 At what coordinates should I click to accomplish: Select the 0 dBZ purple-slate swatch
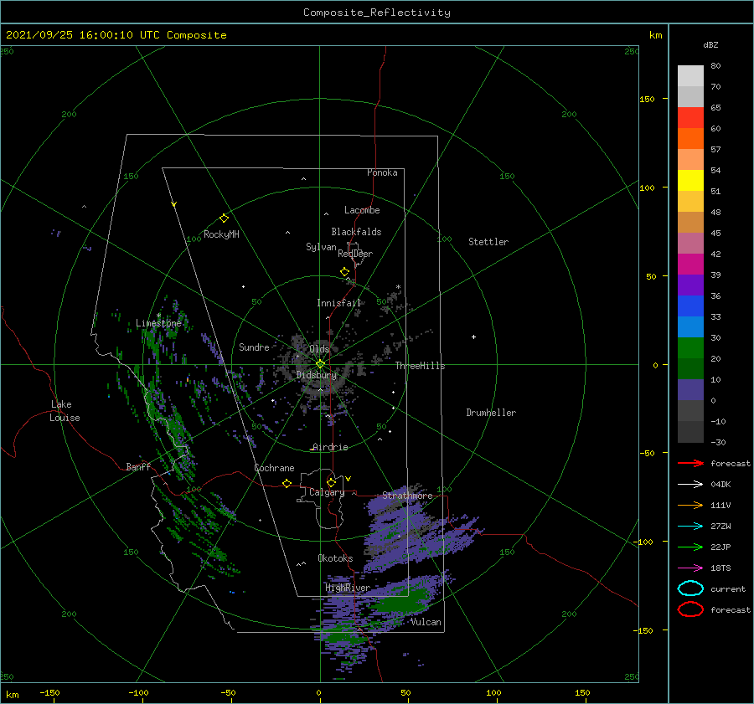pyautogui.click(x=690, y=390)
